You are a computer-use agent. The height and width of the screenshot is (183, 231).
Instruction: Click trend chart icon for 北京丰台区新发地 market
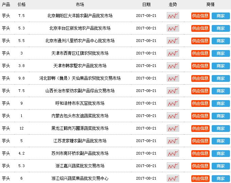click(173, 28)
